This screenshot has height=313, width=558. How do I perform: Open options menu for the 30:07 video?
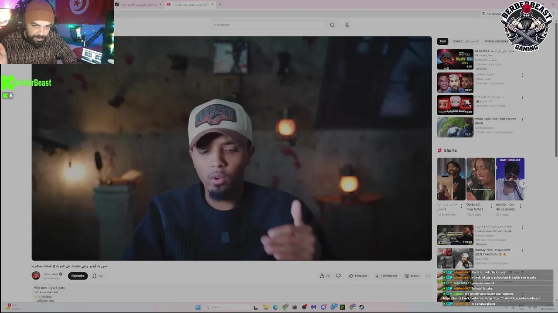point(523,75)
